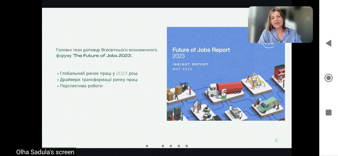
Task: Click the 'Olha Sadula's screen' label
Action: 45,152
